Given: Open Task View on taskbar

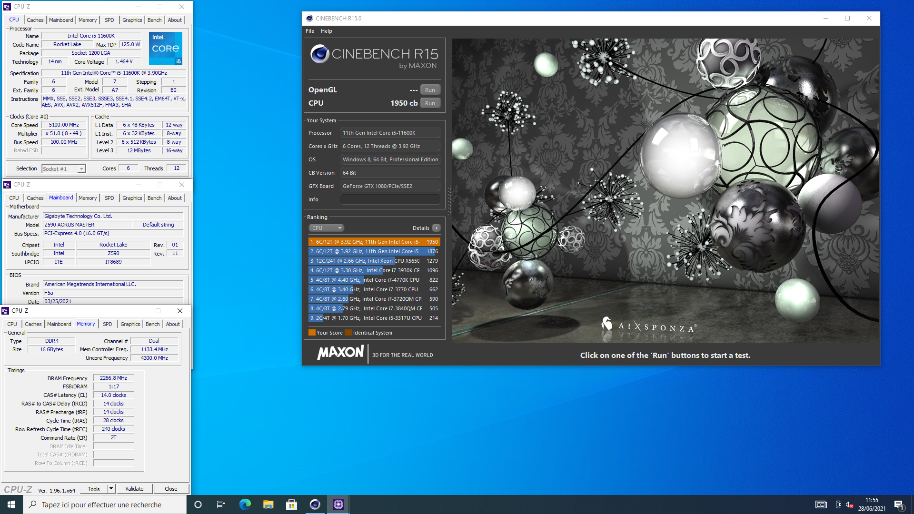Looking at the screenshot, I should 221,504.
